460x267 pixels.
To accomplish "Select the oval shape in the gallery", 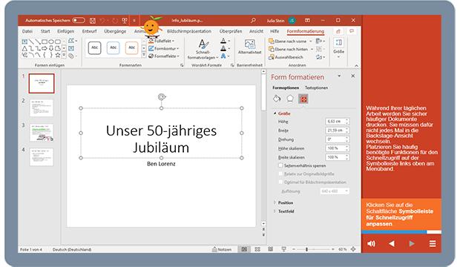I will click(51, 42).
